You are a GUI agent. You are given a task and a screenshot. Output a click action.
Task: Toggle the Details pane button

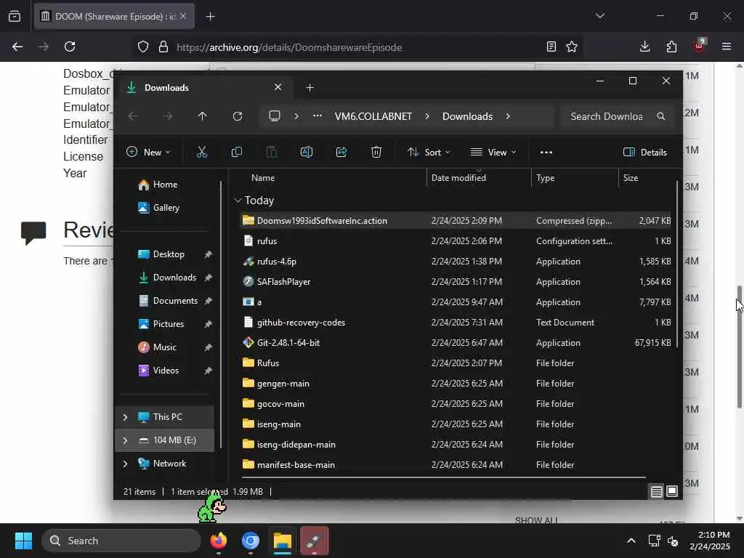pos(644,153)
